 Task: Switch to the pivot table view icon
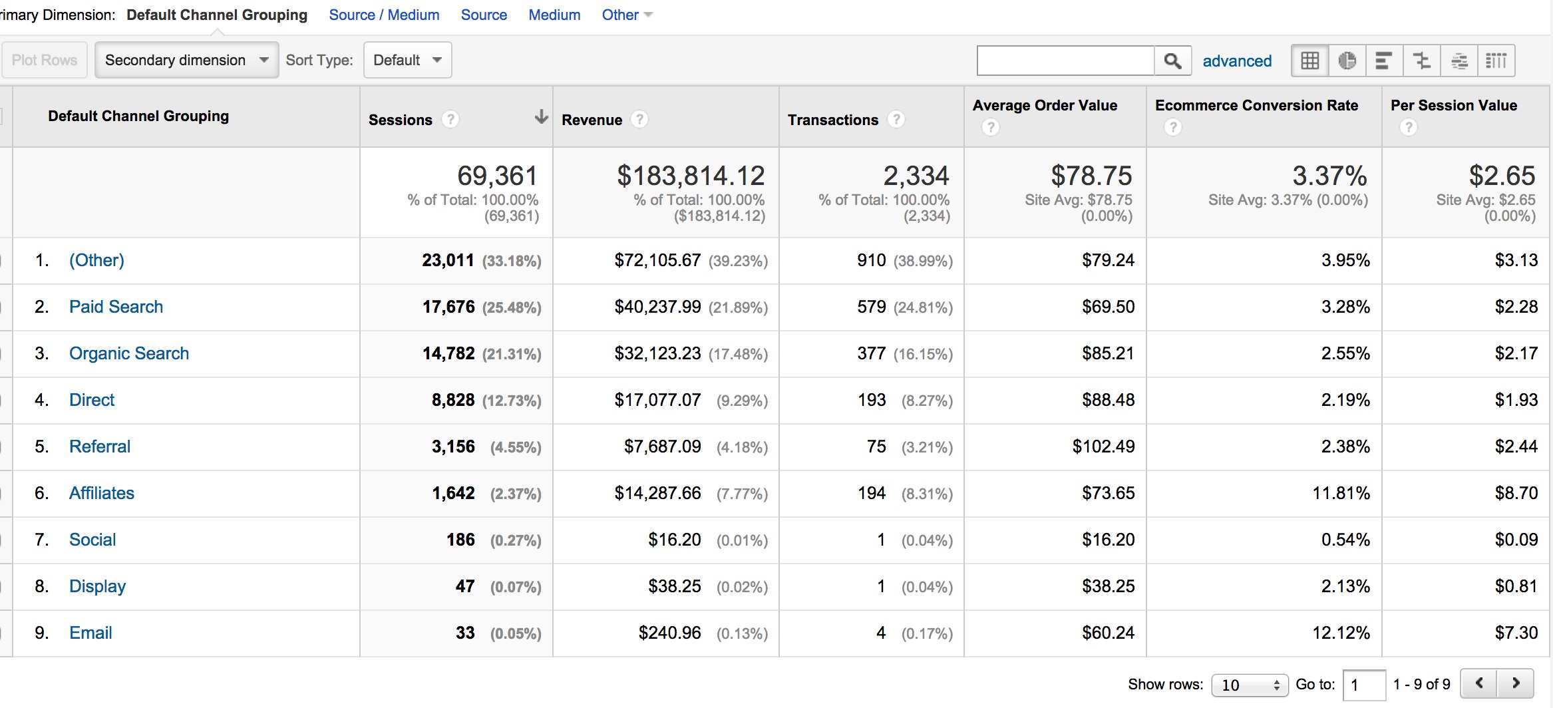(1496, 61)
